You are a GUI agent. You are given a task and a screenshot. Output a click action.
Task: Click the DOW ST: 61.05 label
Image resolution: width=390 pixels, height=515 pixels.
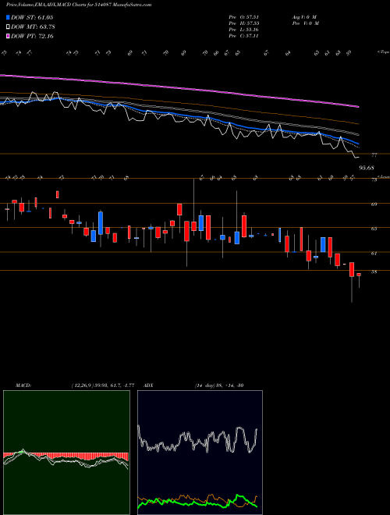pos(32,17)
